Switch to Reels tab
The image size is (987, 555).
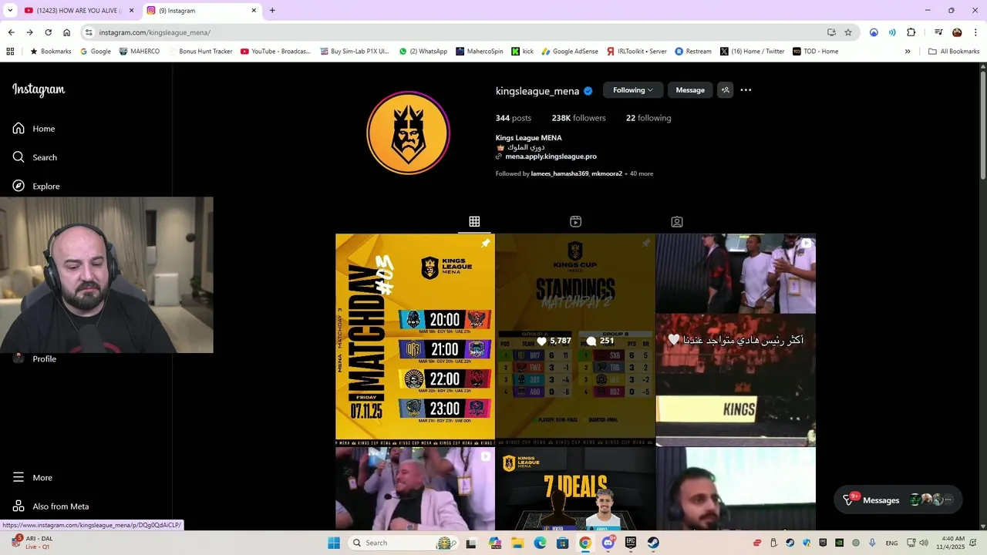(x=575, y=221)
